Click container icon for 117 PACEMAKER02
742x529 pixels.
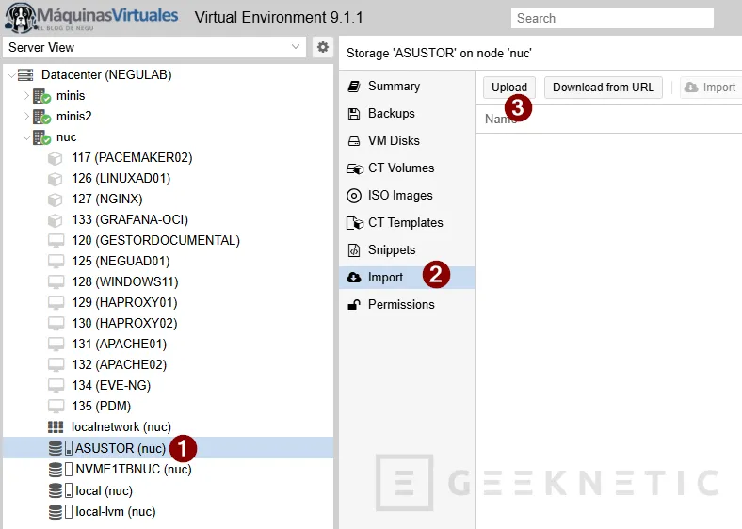click(x=55, y=158)
